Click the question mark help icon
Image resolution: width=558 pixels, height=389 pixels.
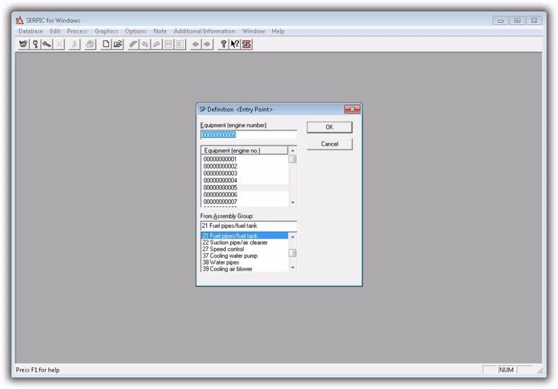click(223, 44)
